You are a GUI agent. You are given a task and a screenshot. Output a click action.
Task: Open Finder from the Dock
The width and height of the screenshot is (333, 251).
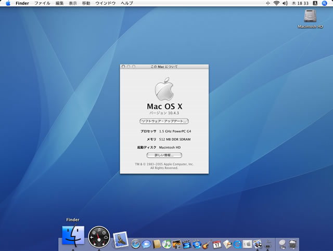point(73,235)
